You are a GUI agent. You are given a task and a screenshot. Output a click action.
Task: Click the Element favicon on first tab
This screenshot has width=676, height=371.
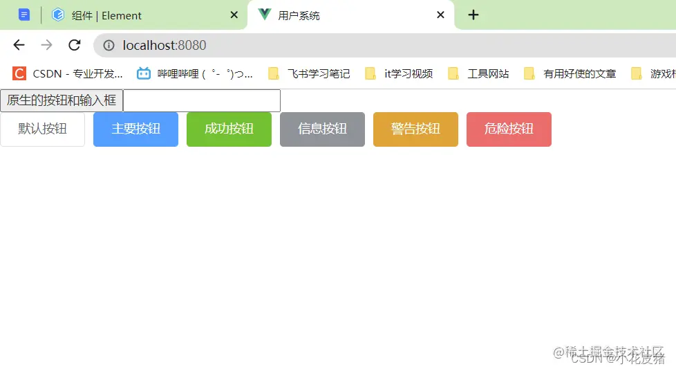tap(58, 15)
